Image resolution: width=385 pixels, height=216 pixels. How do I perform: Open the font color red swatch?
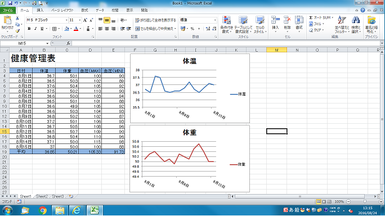76,29
